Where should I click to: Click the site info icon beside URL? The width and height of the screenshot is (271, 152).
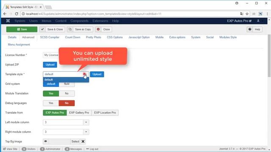click(23, 14)
